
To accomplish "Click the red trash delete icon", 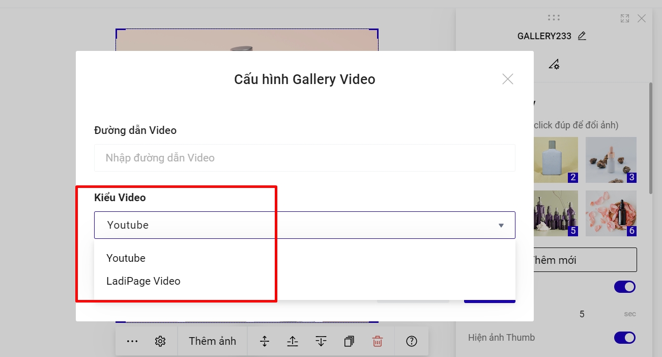I will 377,341.
